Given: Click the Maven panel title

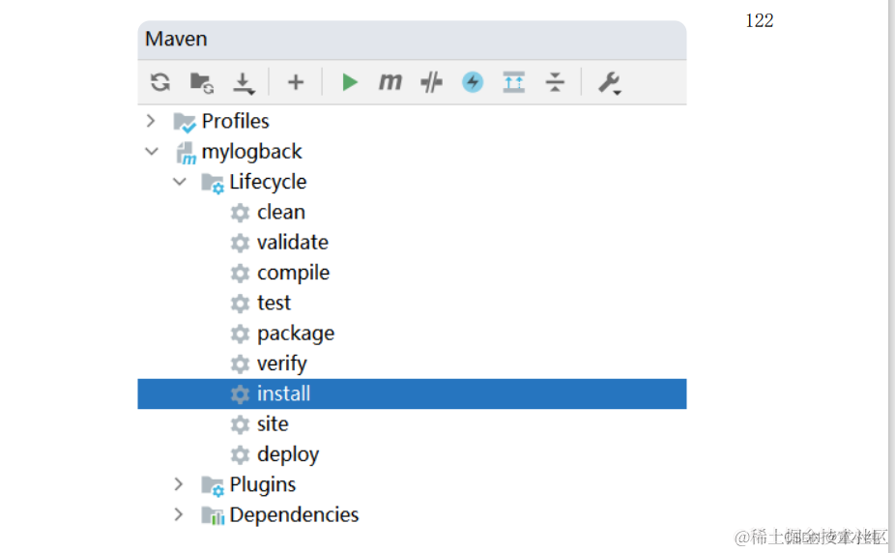Looking at the screenshot, I should 176,39.
